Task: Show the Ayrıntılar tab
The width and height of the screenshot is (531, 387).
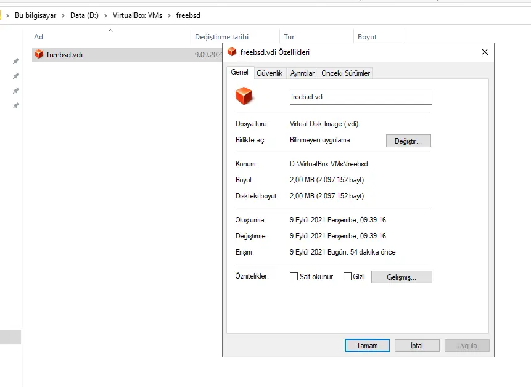Action: [x=302, y=73]
